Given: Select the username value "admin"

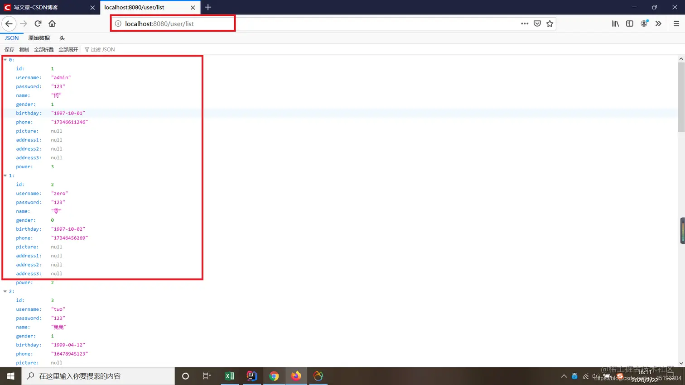Looking at the screenshot, I should pos(61,77).
